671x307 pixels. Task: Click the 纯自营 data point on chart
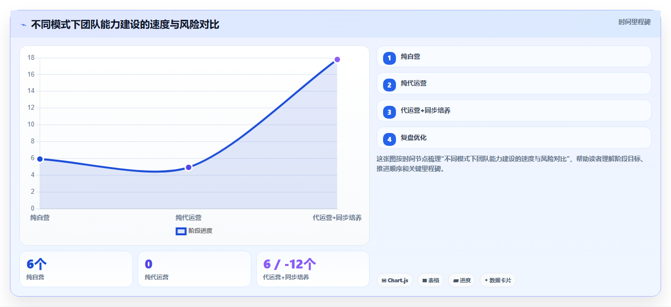pos(40,159)
